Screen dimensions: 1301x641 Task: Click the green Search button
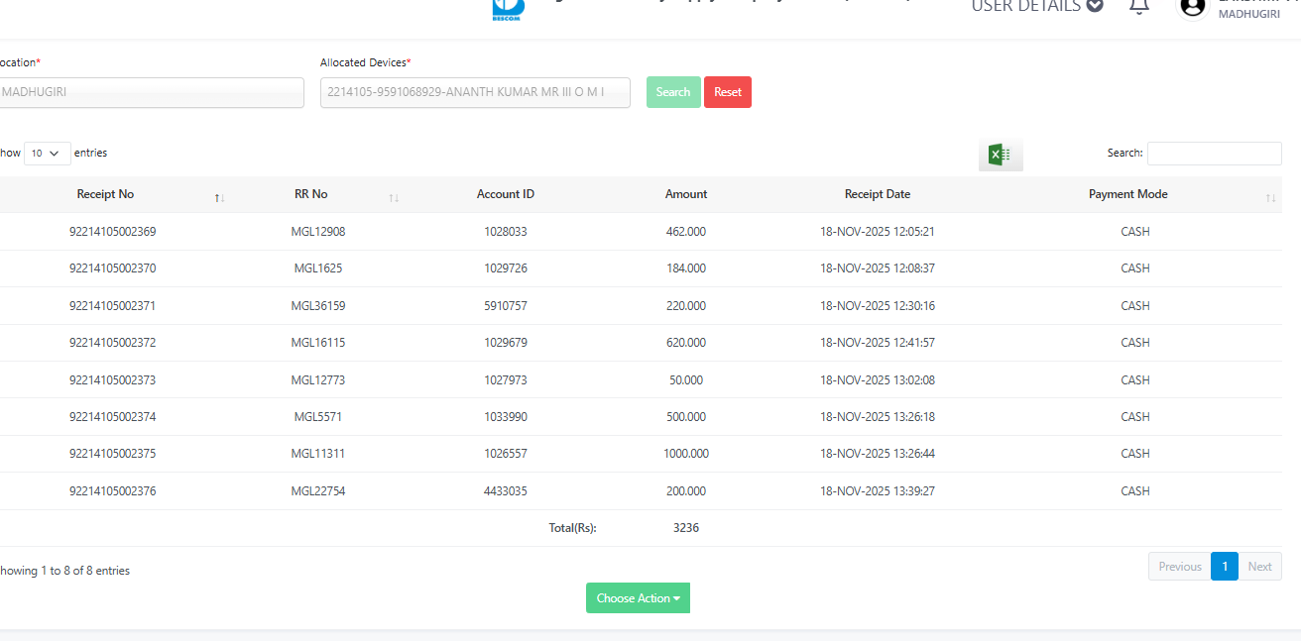[673, 92]
